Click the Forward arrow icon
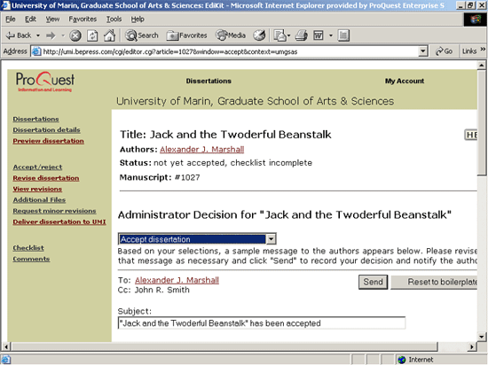This screenshot has width=488, height=365. [51, 35]
